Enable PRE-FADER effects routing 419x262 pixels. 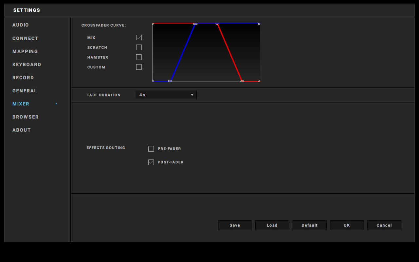pos(151,149)
